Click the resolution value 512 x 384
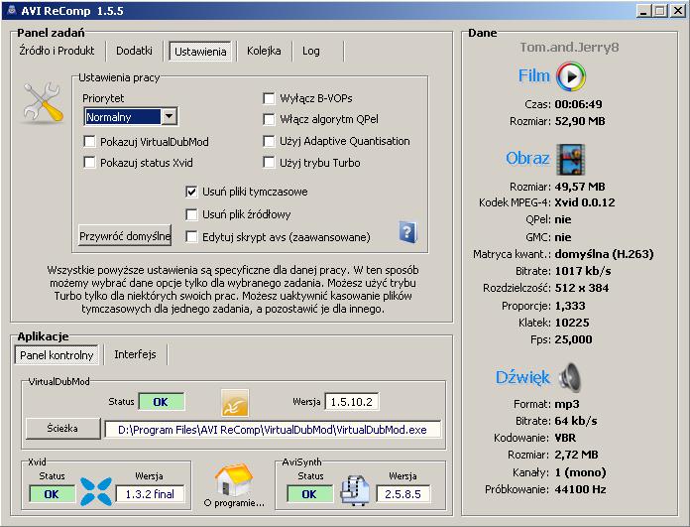The width and height of the screenshot is (690, 527). click(x=582, y=288)
